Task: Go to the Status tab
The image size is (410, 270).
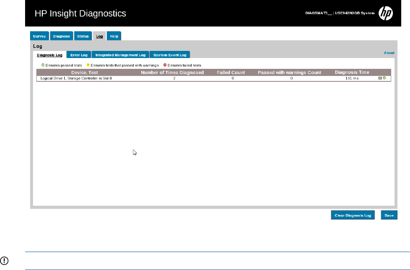Action: [83, 36]
